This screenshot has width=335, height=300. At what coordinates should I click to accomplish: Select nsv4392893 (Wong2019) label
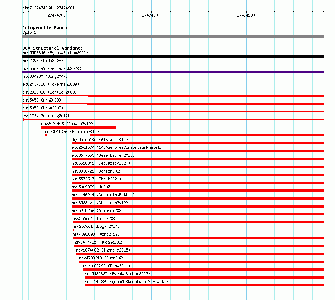point(96,234)
